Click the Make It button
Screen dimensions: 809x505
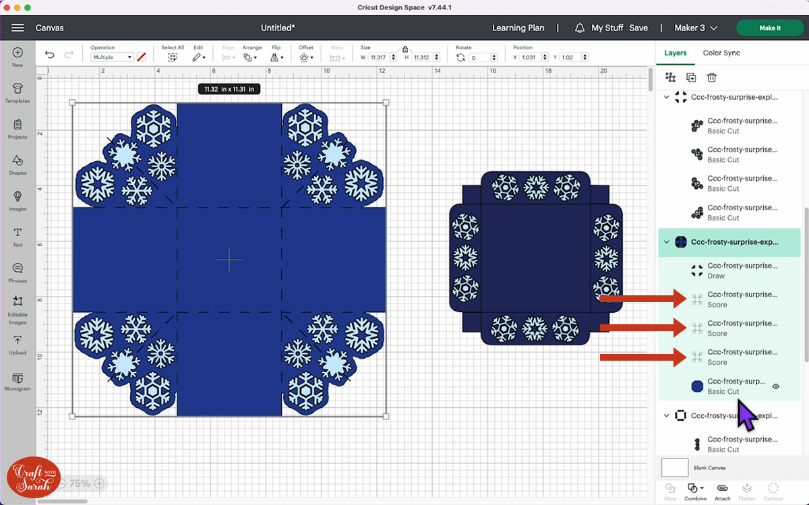[770, 28]
